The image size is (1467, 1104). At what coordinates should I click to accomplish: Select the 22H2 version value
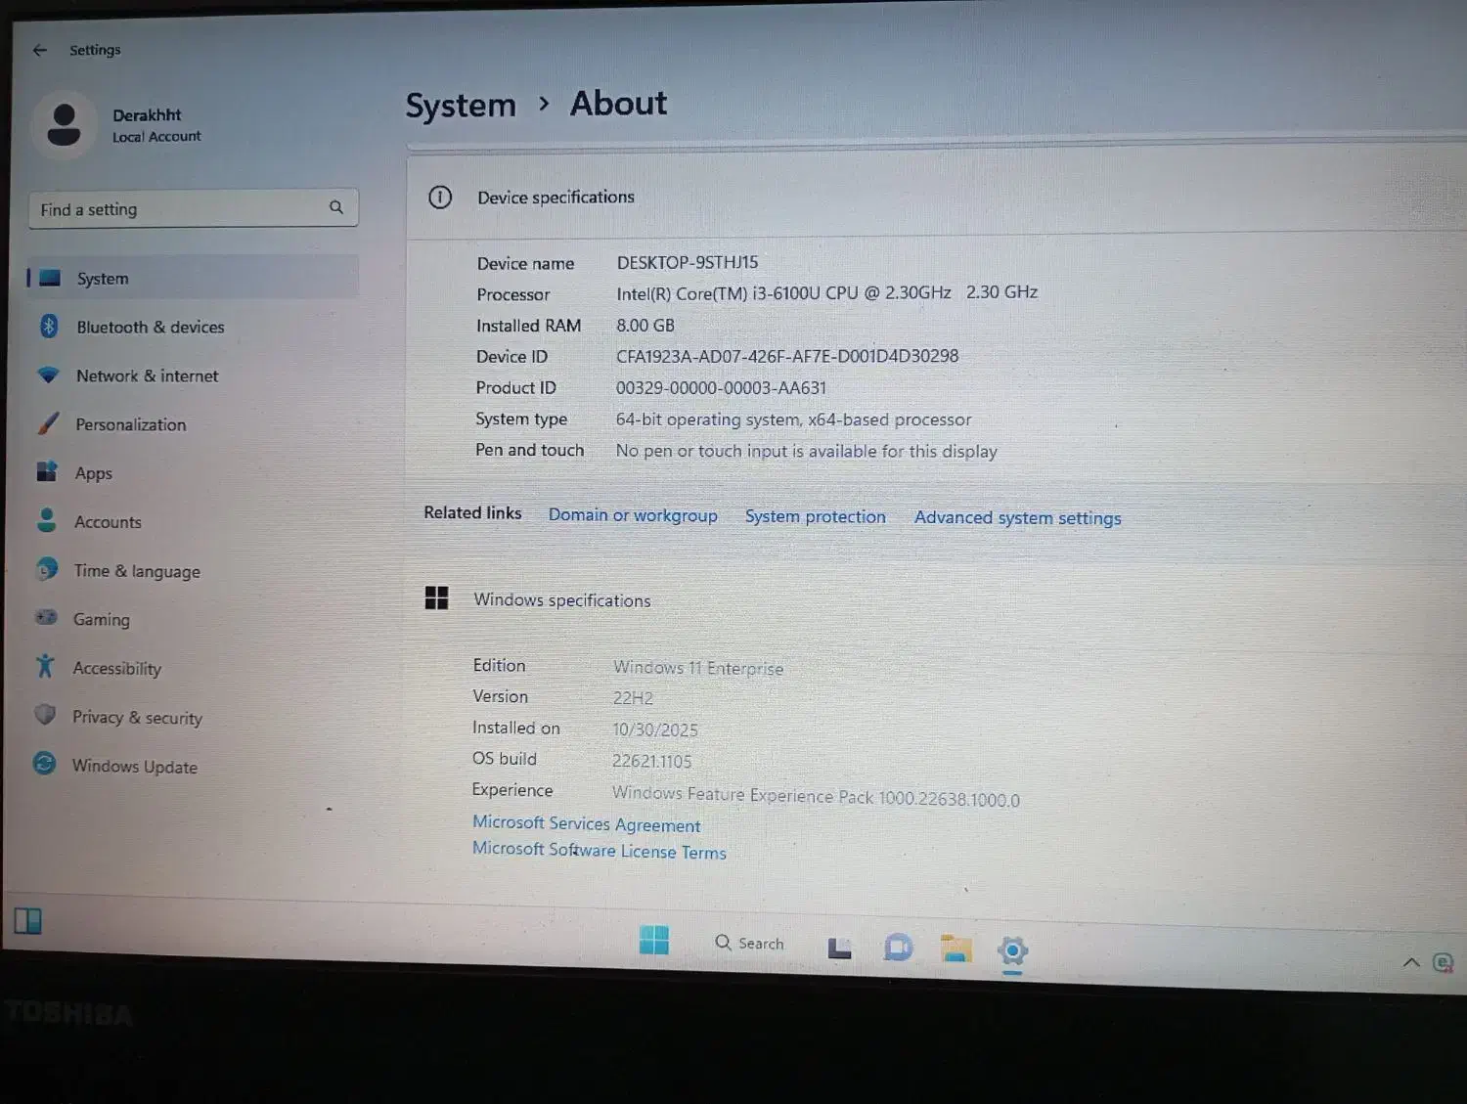(633, 698)
